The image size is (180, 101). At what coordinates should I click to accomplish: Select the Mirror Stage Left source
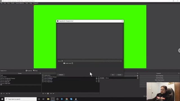point(48,80)
